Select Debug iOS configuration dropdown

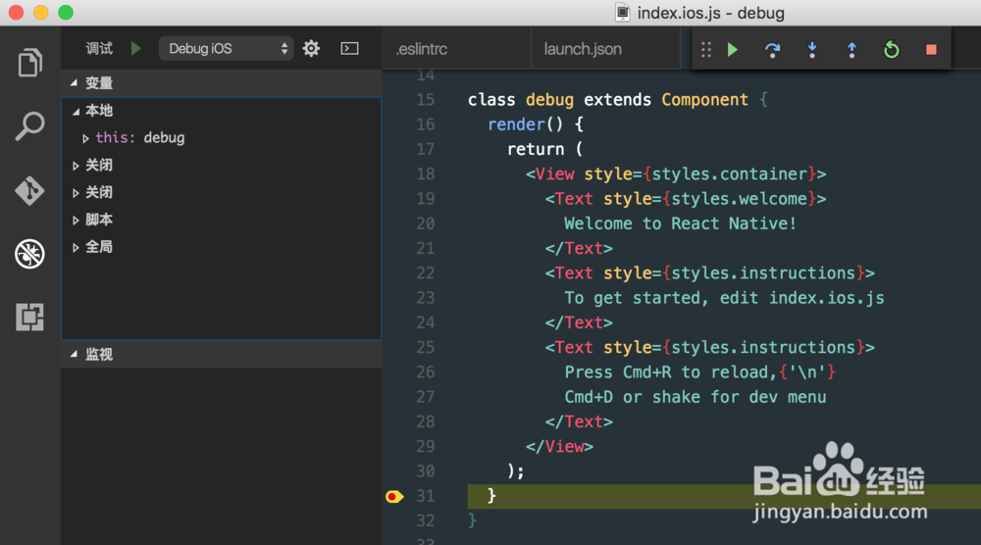(x=226, y=48)
